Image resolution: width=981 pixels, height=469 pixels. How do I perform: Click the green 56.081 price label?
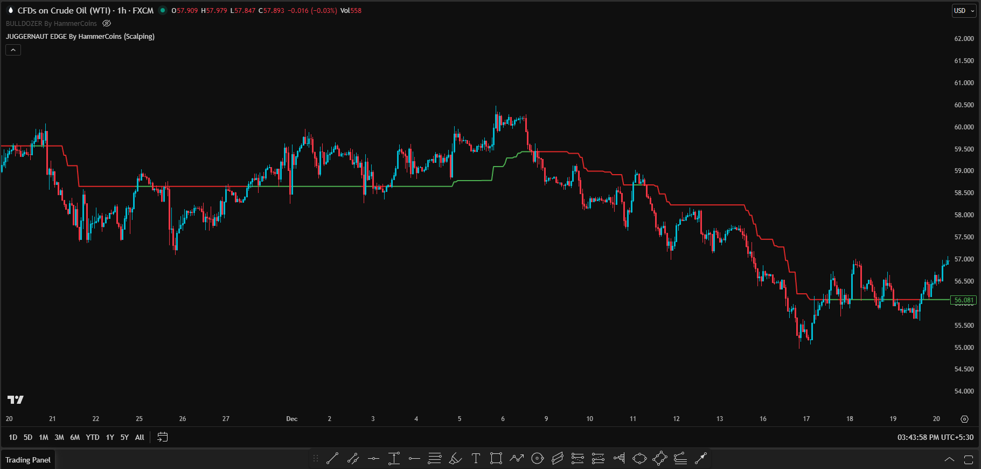tap(963, 300)
